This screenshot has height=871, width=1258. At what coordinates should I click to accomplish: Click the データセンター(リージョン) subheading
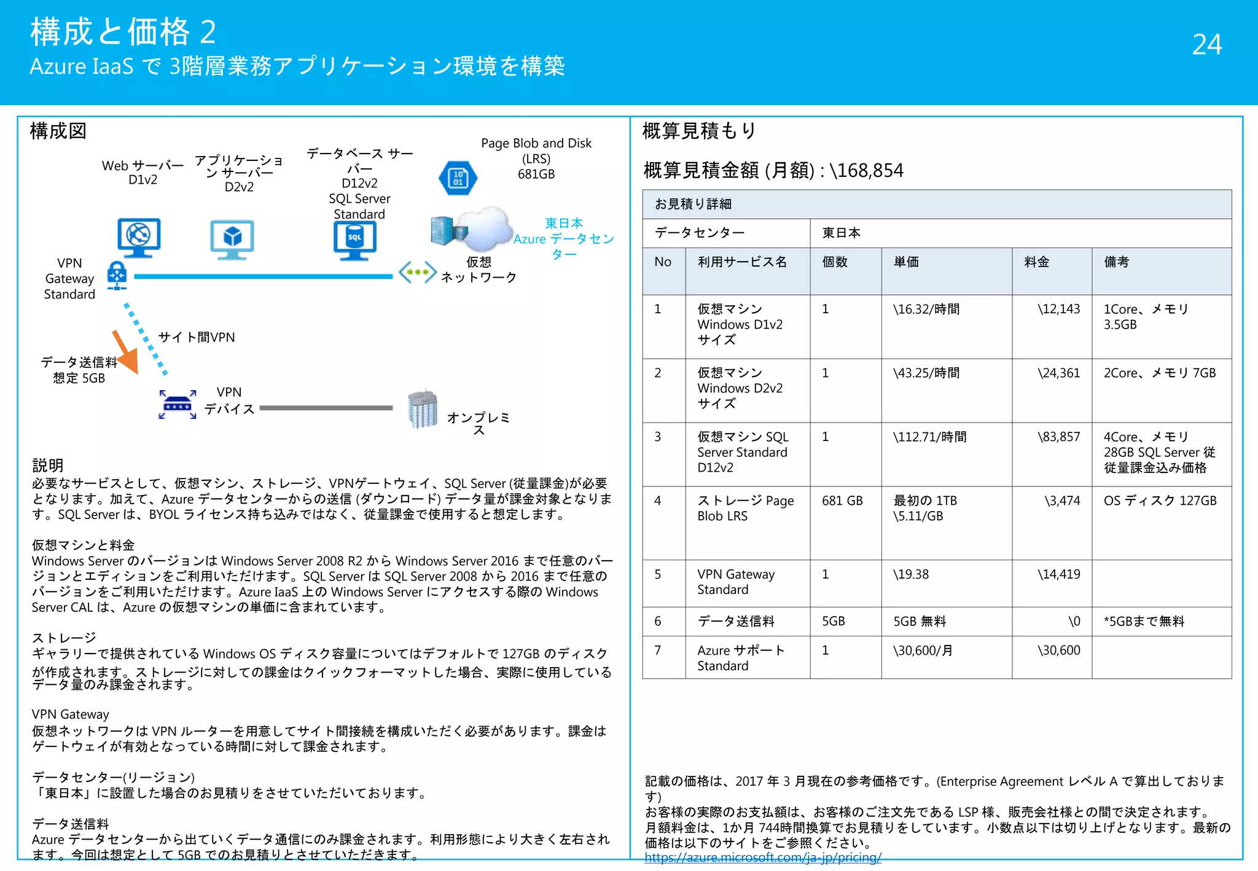(x=114, y=778)
